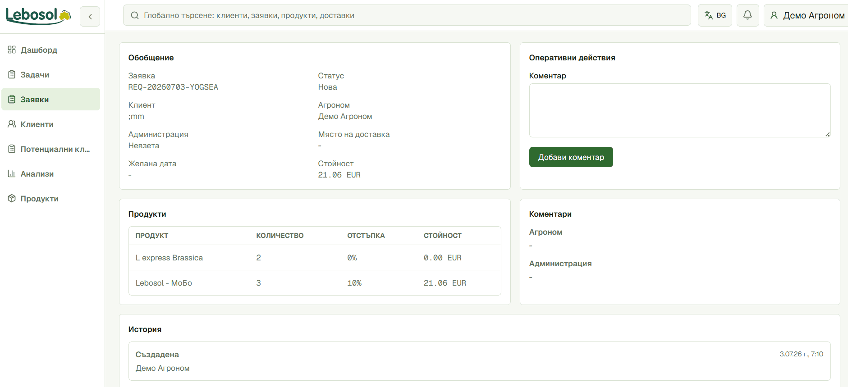Click 21.06 EUR in products table
This screenshot has width=848, height=387.
pyautogui.click(x=445, y=283)
